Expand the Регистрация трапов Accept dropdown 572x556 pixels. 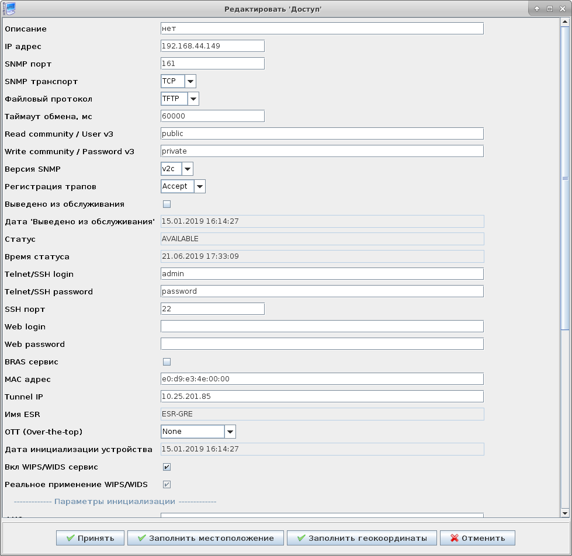point(199,187)
